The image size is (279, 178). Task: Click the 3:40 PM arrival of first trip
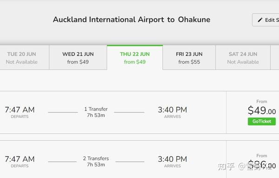[x=173, y=110]
